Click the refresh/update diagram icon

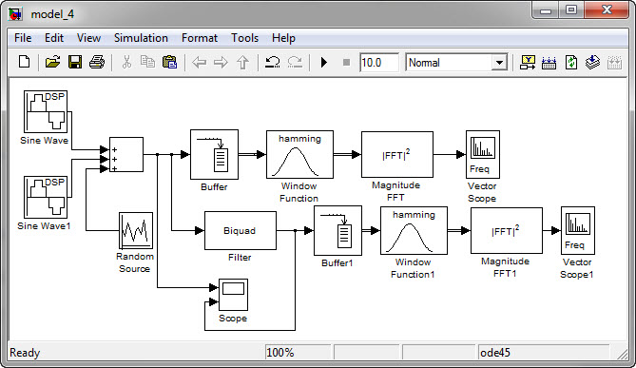tap(571, 63)
